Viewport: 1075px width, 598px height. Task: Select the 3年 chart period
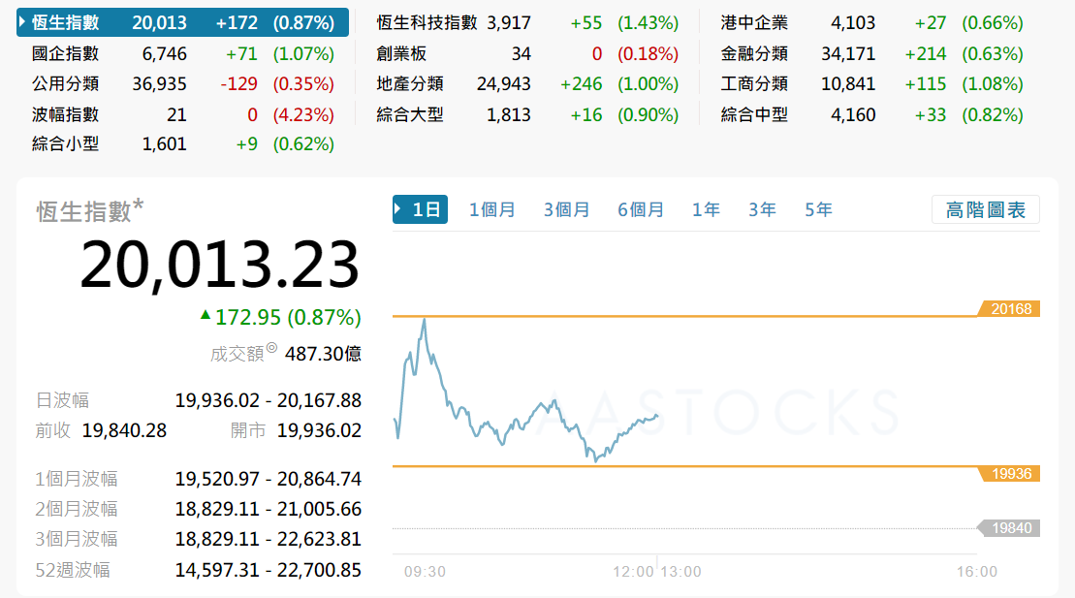762,208
